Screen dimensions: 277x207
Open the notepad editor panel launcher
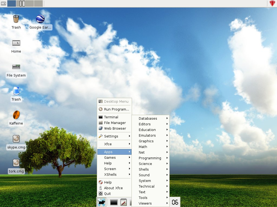[123, 202]
